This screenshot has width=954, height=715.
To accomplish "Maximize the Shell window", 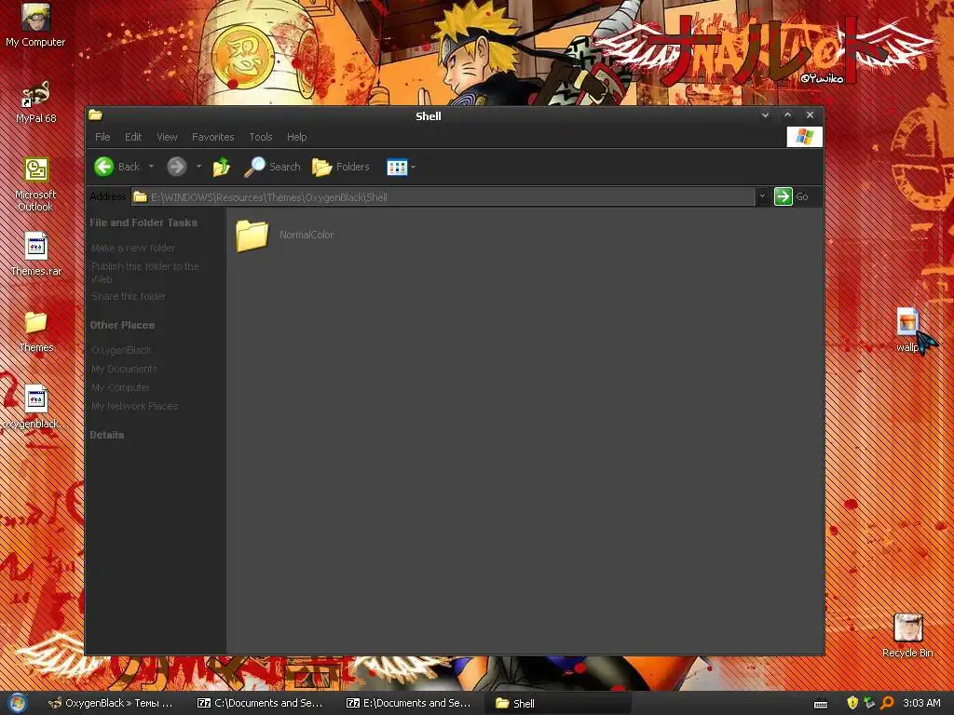I will [787, 115].
